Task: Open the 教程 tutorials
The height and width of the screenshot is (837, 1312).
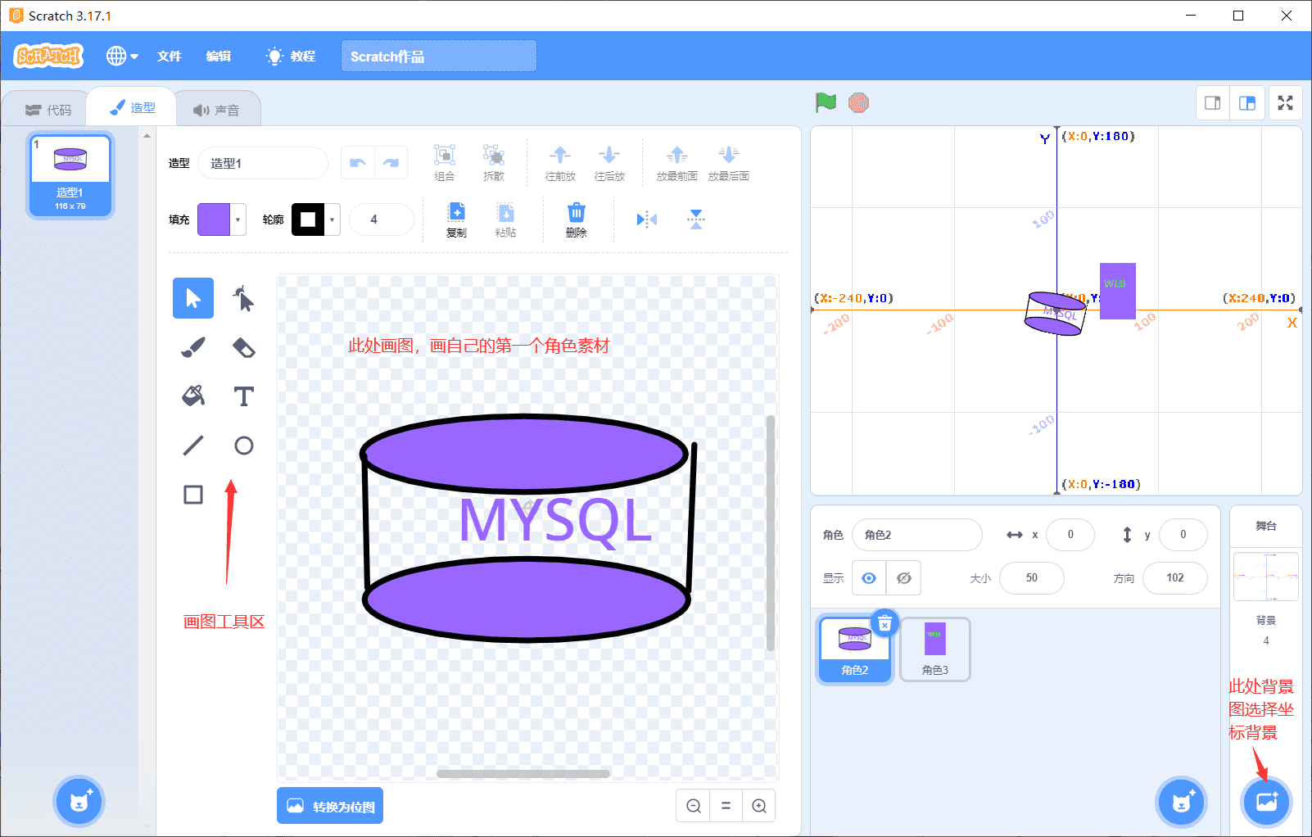Action: pos(292,56)
